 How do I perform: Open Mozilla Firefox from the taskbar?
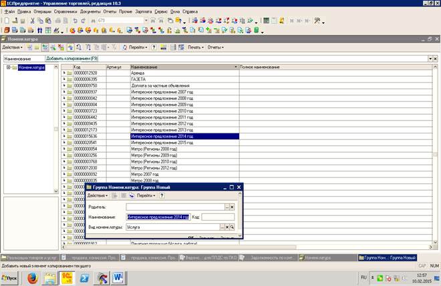pos(31,277)
